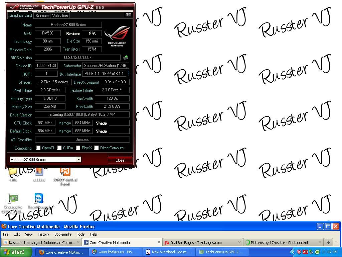This screenshot has width=342, height=257.
Task: Open the Firefox Edit menu
Action: [17, 234]
